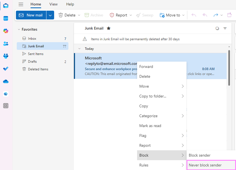
Task: Collapse the Favorites folder group
Action: tap(19, 29)
